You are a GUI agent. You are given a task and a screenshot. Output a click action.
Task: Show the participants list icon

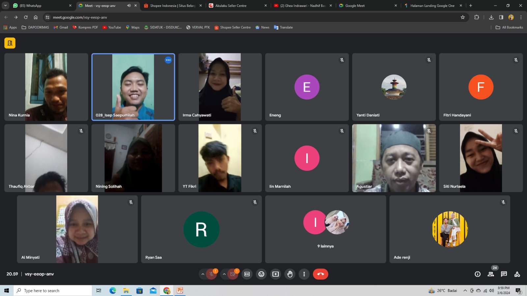(x=491, y=274)
